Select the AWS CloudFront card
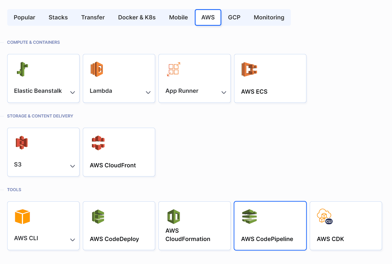The width and height of the screenshot is (392, 264). pyautogui.click(x=119, y=152)
